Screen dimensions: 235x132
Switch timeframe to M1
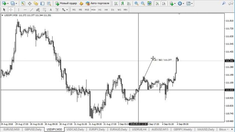click(x=74, y=10)
